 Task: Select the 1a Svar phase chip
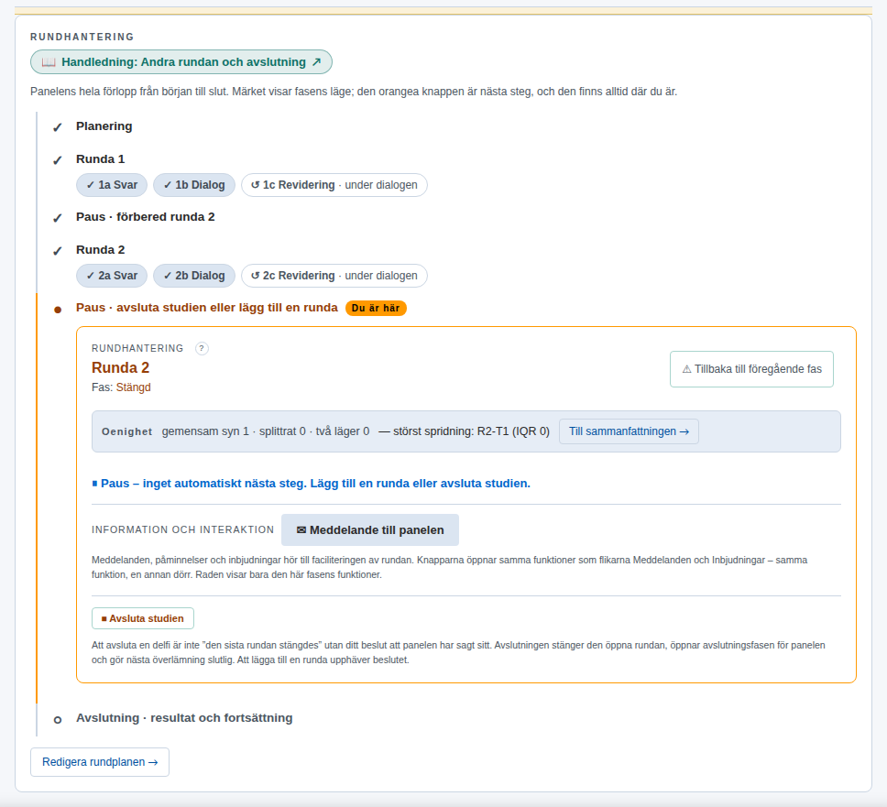pyautogui.click(x=112, y=185)
